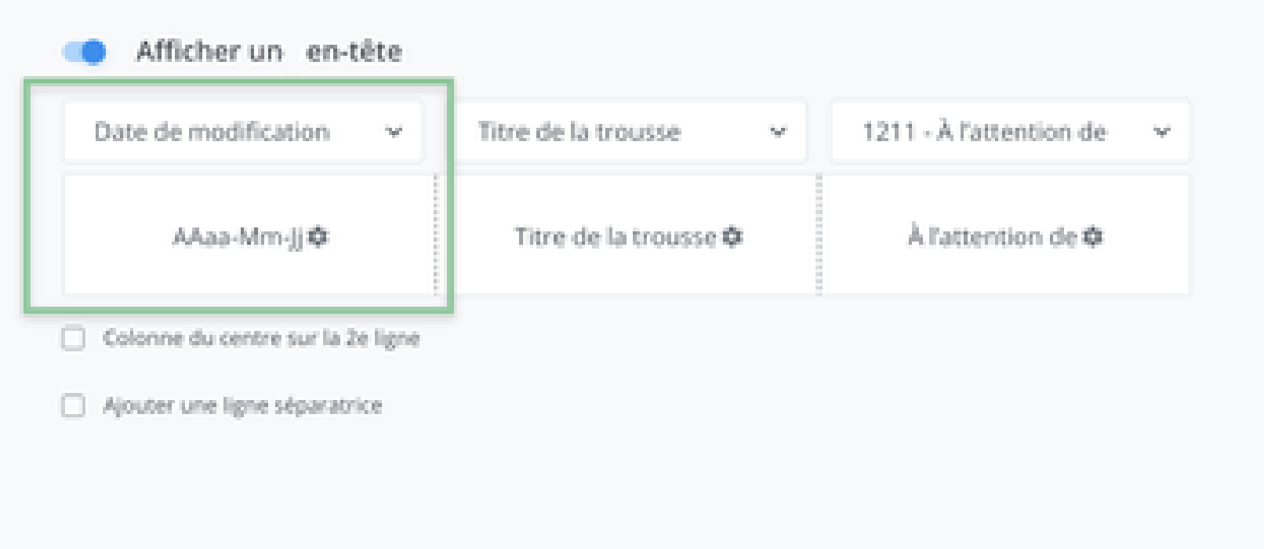Check the "Ajouter une ligne séparatrice" box
The width and height of the screenshot is (1264, 549).
coord(74,406)
